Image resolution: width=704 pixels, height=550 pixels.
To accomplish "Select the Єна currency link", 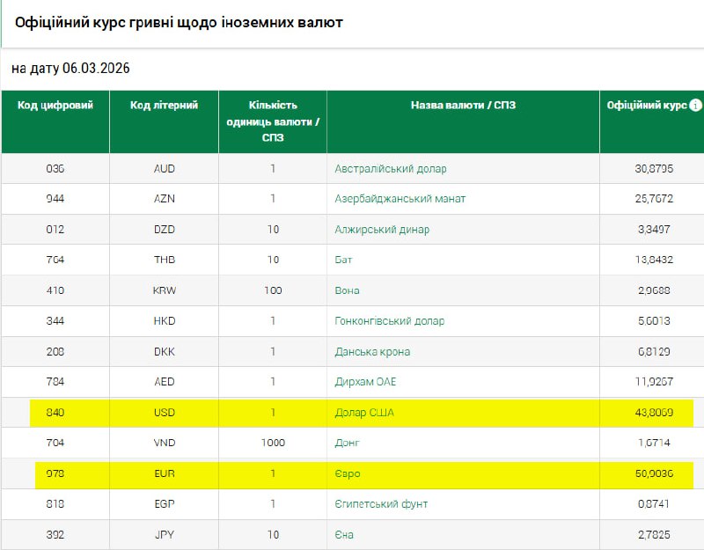I will click(344, 535).
